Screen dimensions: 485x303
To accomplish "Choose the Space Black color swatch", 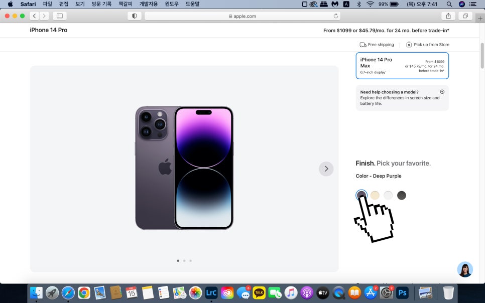I will tap(402, 195).
